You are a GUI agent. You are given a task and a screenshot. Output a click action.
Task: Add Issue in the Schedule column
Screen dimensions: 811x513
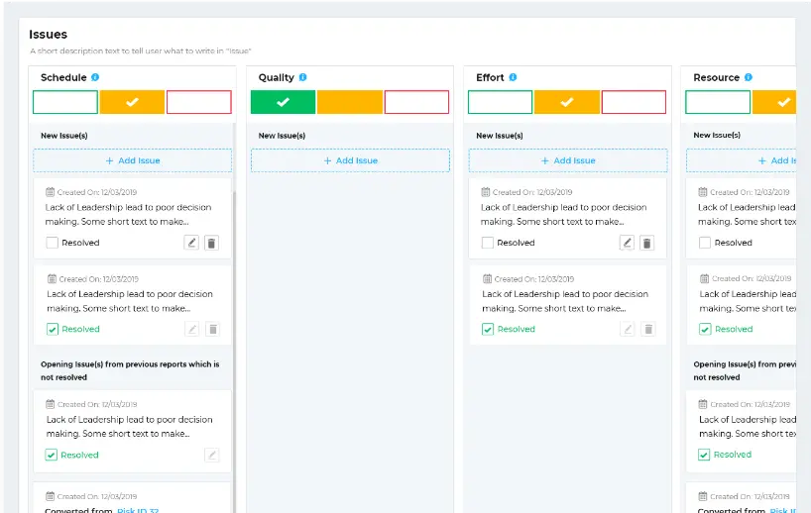point(133,160)
